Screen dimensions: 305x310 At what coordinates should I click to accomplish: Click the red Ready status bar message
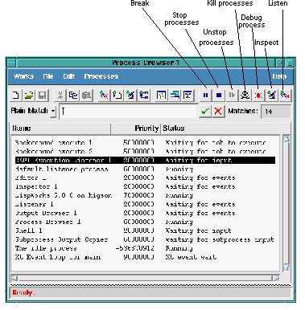(23, 292)
